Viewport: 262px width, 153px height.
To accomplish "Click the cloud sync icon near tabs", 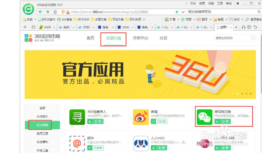I will (x=33, y=27).
